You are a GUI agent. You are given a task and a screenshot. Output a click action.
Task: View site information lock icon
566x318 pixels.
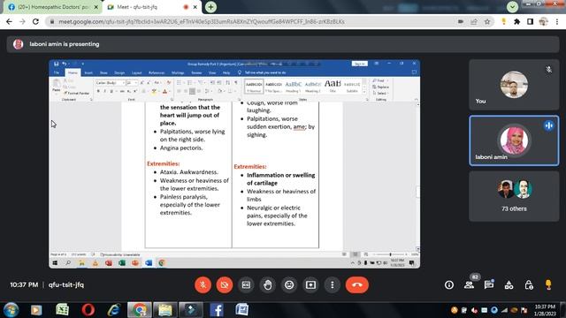click(x=52, y=21)
